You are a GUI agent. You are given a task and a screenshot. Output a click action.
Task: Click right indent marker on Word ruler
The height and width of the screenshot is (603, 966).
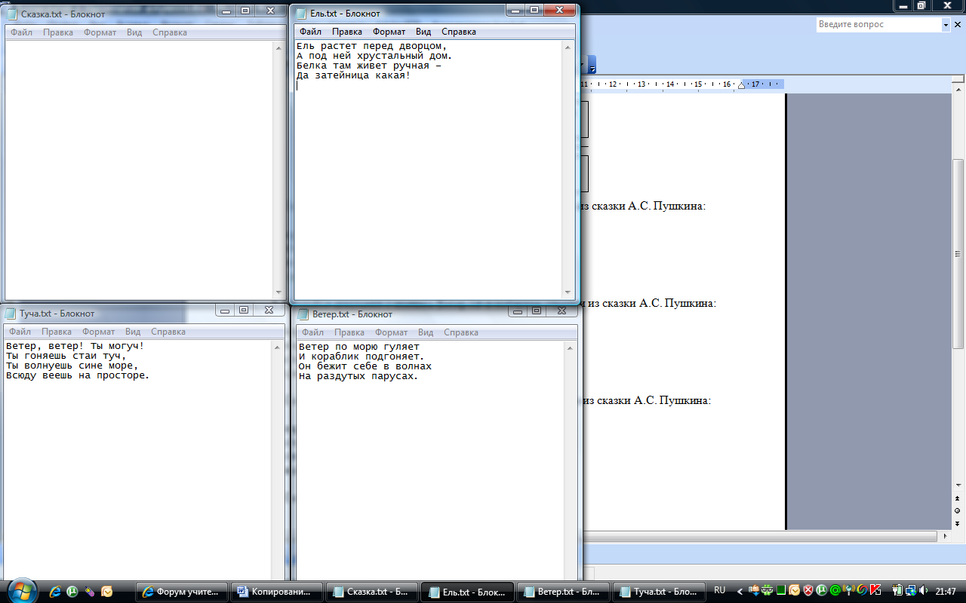point(741,86)
